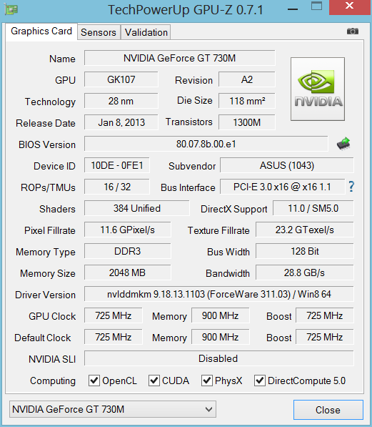The image size is (372, 427).
Task: Click the BIOS save chip icon
Action: (x=343, y=144)
